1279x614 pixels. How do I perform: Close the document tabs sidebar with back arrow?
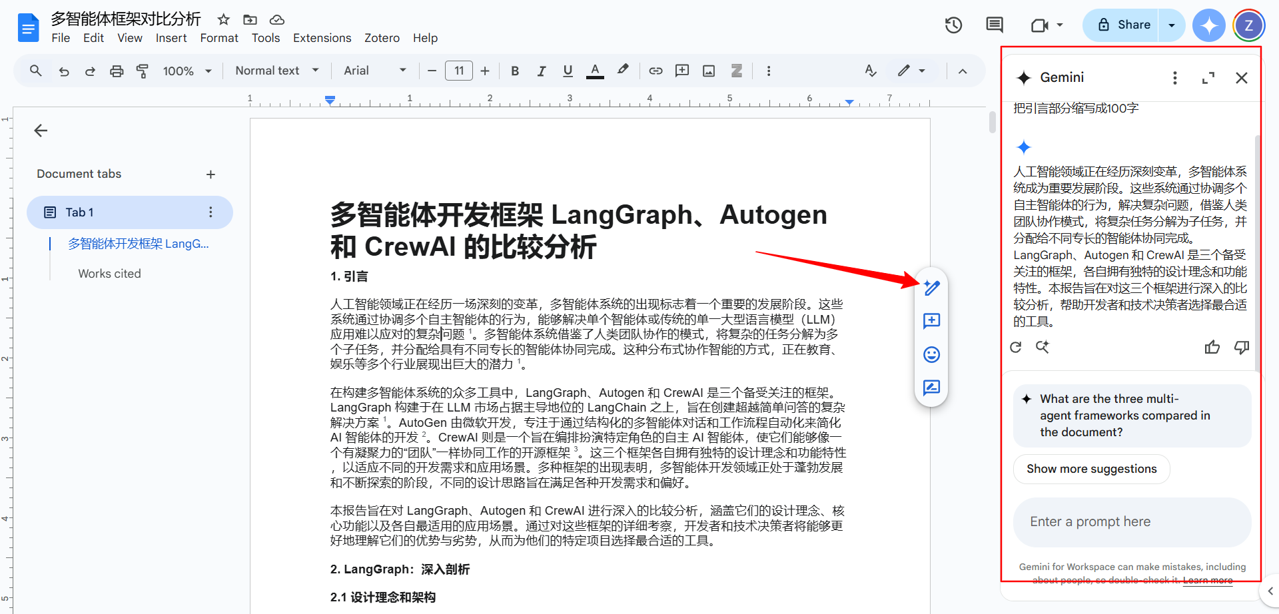pos(41,131)
